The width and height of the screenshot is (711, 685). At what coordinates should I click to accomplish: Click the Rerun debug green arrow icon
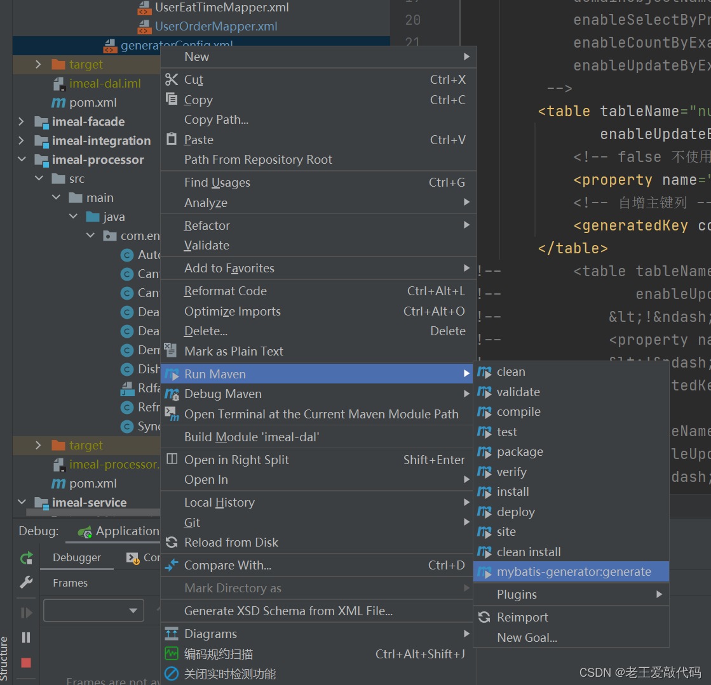click(x=26, y=557)
